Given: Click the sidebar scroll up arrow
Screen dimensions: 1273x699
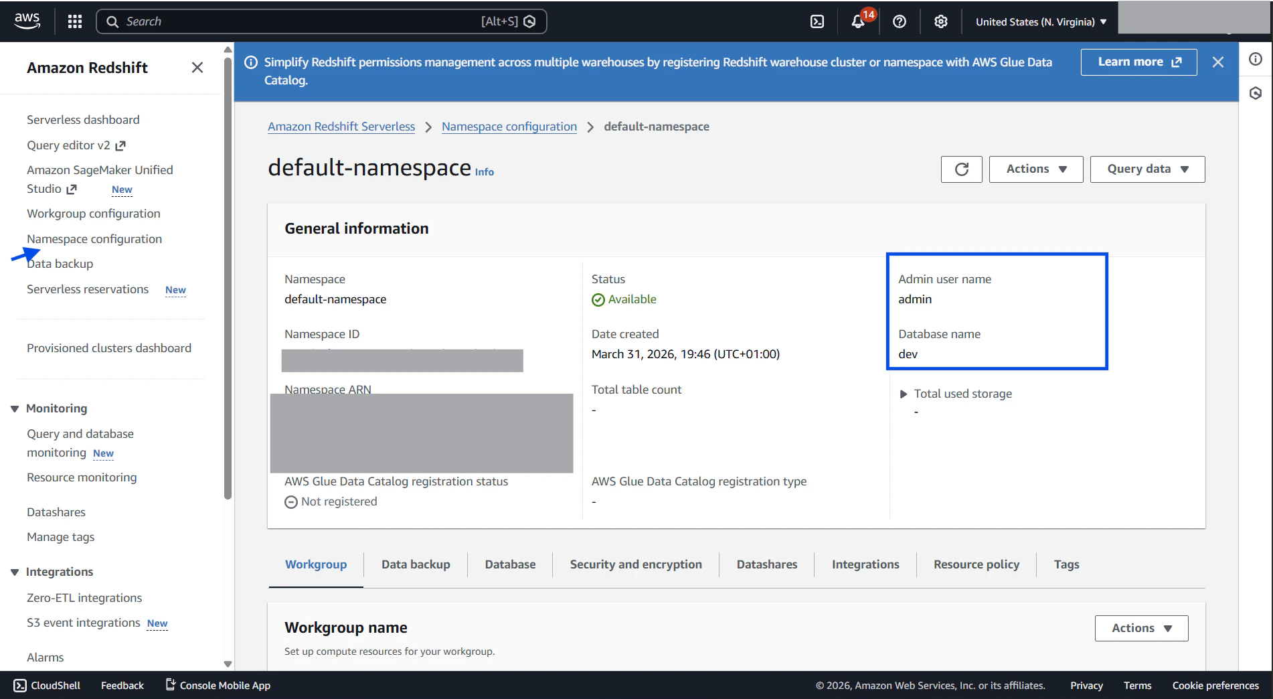Looking at the screenshot, I should coord(228,50).
